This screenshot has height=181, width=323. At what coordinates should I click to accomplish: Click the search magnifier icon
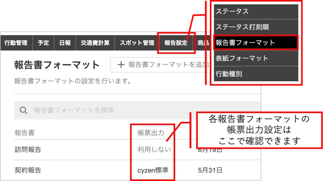click(x=23, y=110)
